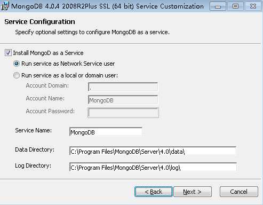Viewport: 263px width, 205px height.
Task: Proceed with the Next button
Action: pos(193,192)
